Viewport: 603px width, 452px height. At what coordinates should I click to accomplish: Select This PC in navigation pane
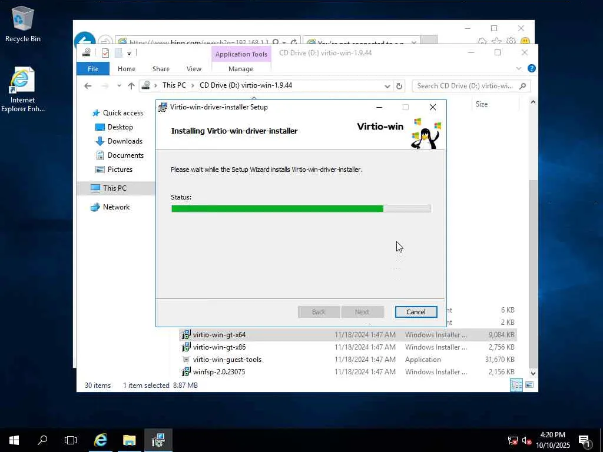[115, 188]
